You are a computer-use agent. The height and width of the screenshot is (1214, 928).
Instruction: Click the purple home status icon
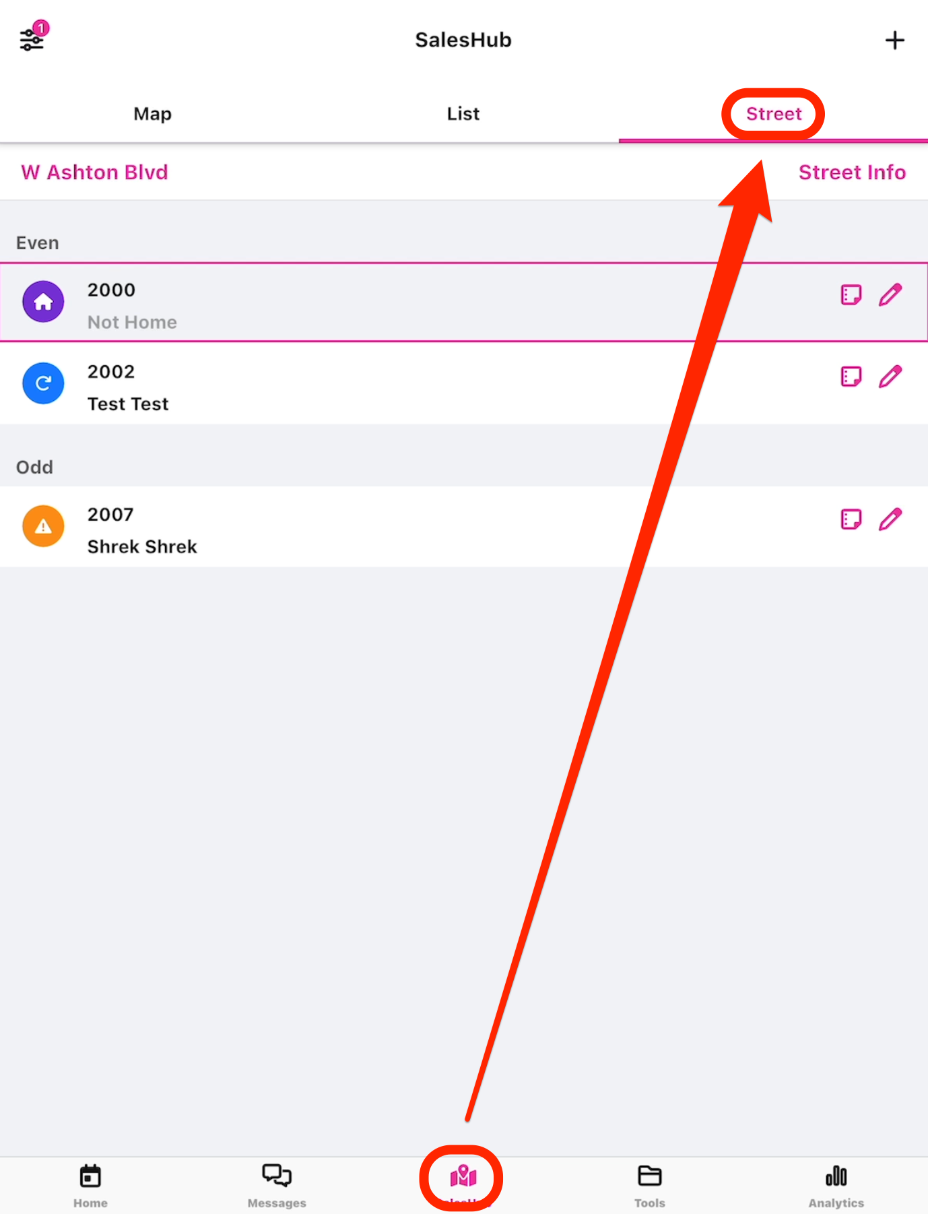click(x=43, y=302)
